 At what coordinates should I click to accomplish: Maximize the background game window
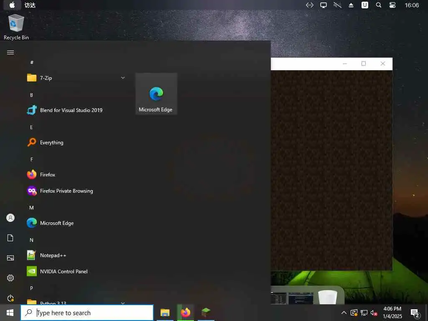tap(364, 64)
